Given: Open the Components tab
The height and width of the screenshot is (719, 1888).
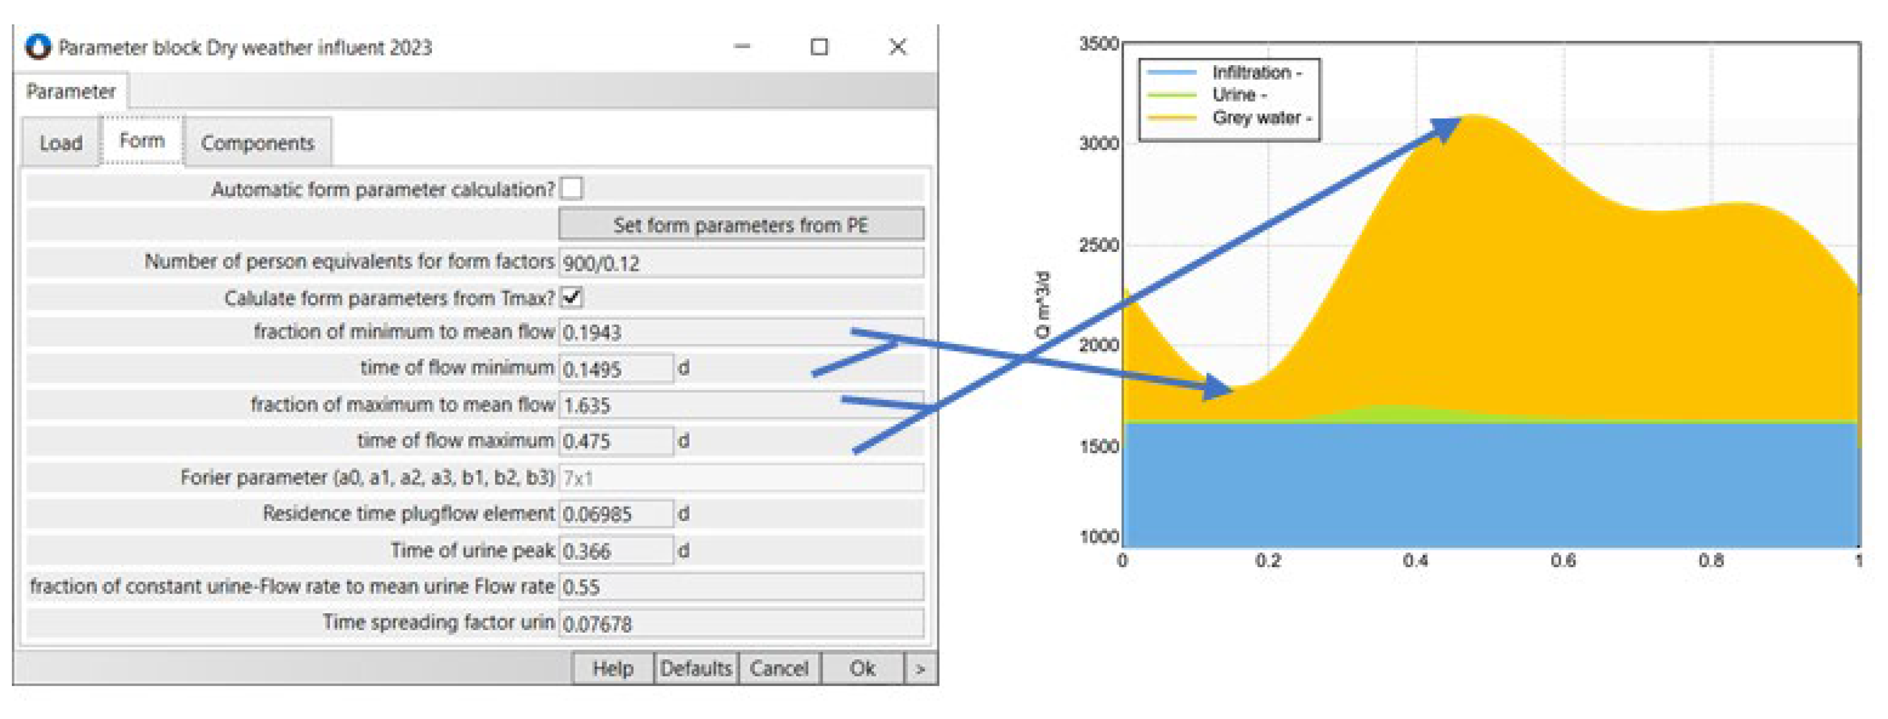Looking at the screenshot, I should (257, 143).
